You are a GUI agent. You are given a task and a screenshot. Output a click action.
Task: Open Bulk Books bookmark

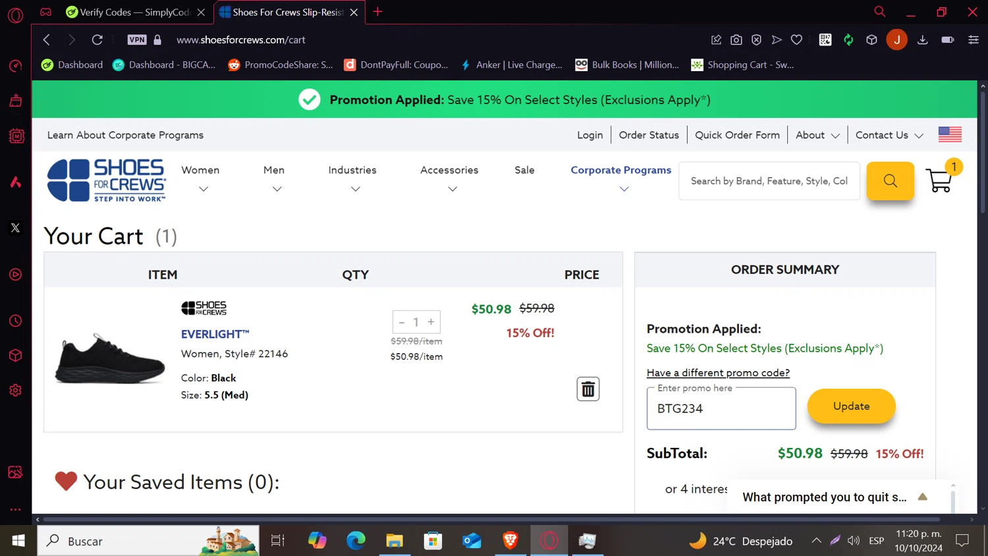pos(627,65)
